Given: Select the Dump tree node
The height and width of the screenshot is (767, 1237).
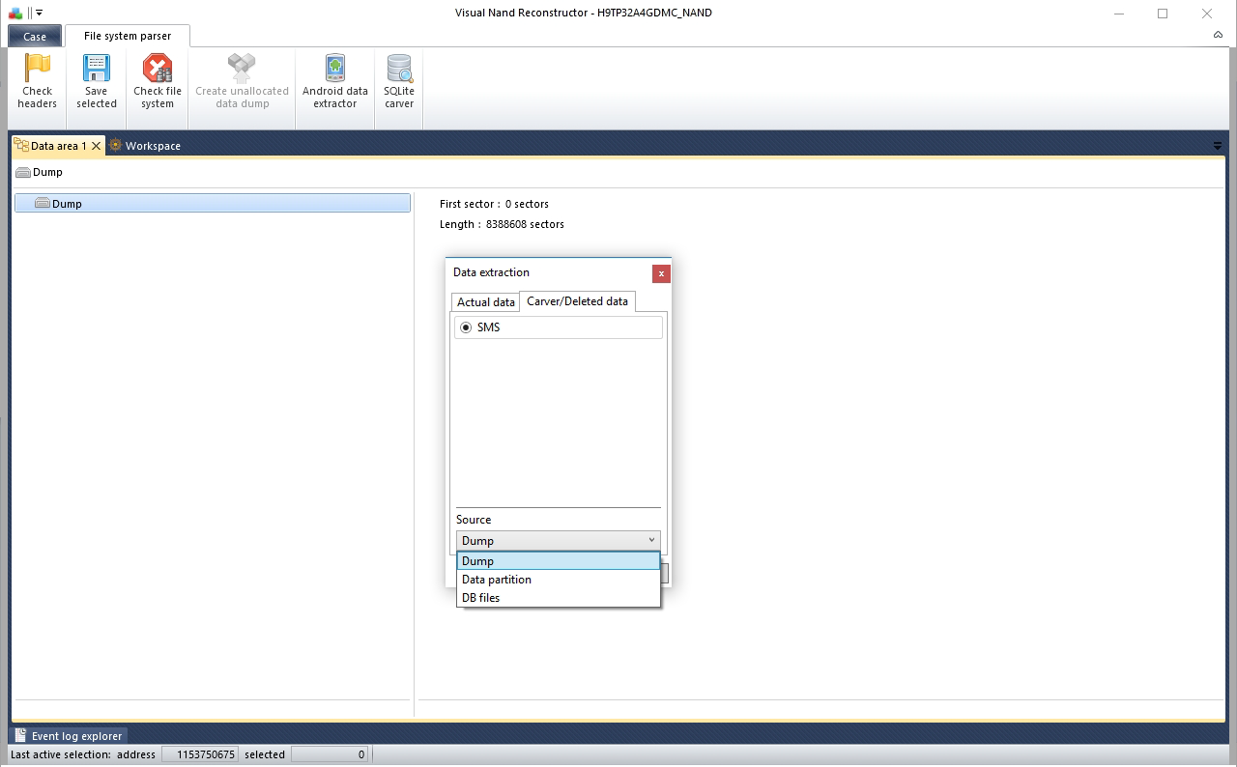Looking at the screenshot, I should coord(213,204).
